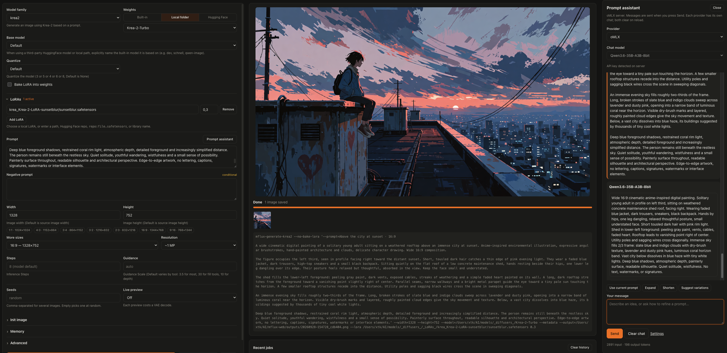
Task: Select the 4:3 1152×864 size preset
Action: [x=46, y=230]
